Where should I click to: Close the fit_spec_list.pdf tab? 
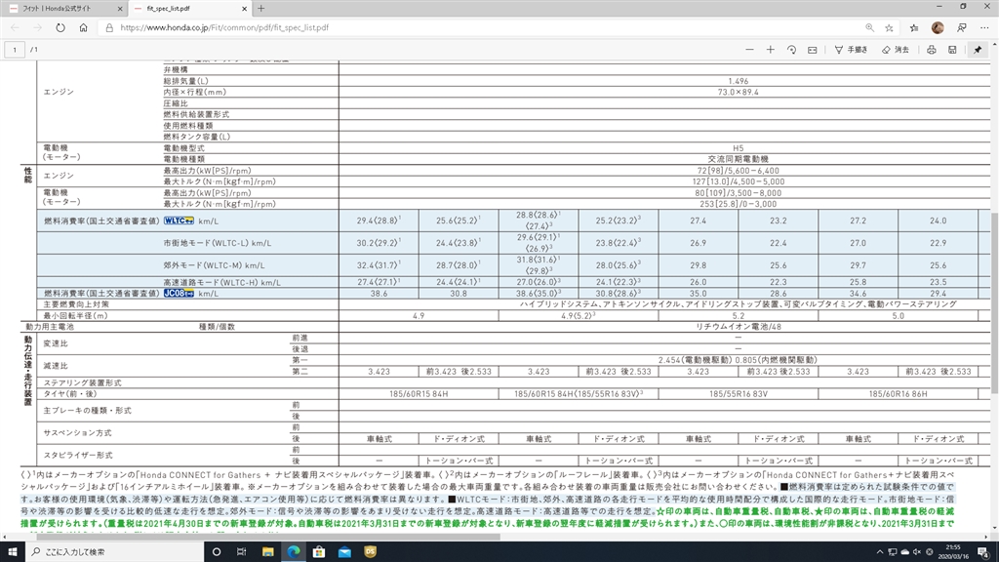245,9
